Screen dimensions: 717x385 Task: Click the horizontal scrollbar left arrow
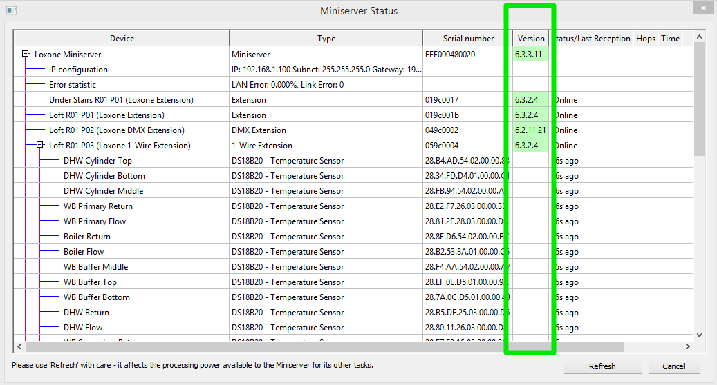pyautogui.click(x=19, y=346)
